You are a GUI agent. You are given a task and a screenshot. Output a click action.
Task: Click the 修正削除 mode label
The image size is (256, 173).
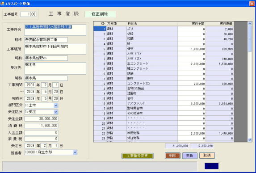100,14
